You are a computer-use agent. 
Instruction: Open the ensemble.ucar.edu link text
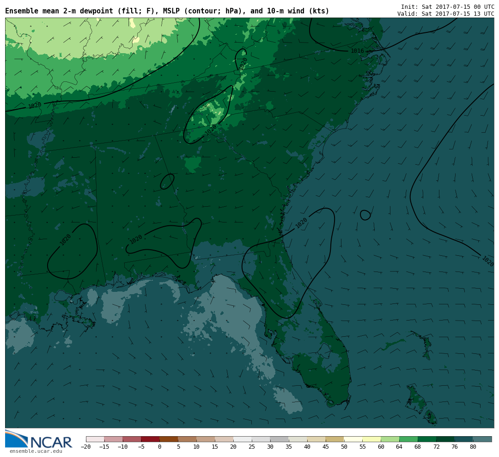[x=36, y=451]
